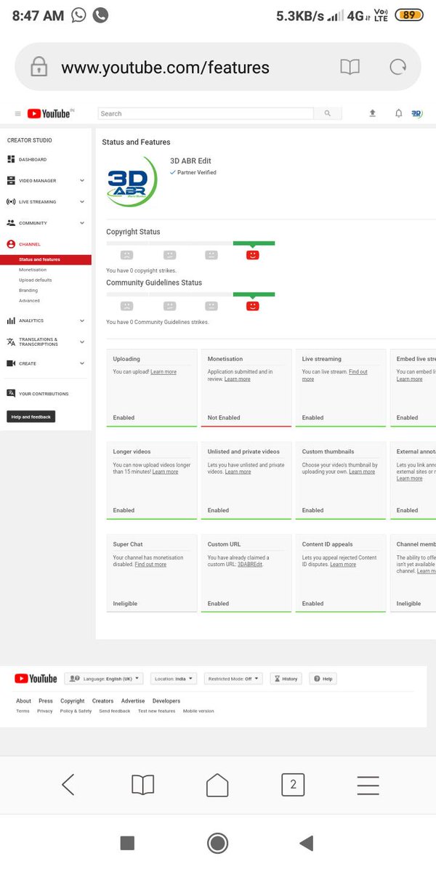This screenshot has height=872, width=436.
Task: Tap the reader mode book icon in address bar
Action: click(350, 68)
